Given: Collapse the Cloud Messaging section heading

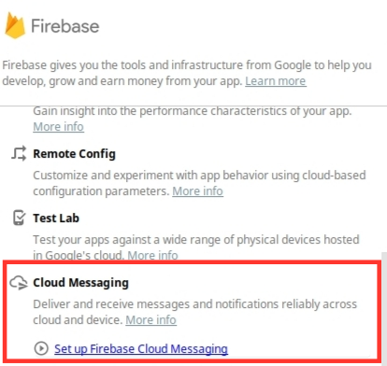Looking at the screenshot, I should click(x=80, y=283).
